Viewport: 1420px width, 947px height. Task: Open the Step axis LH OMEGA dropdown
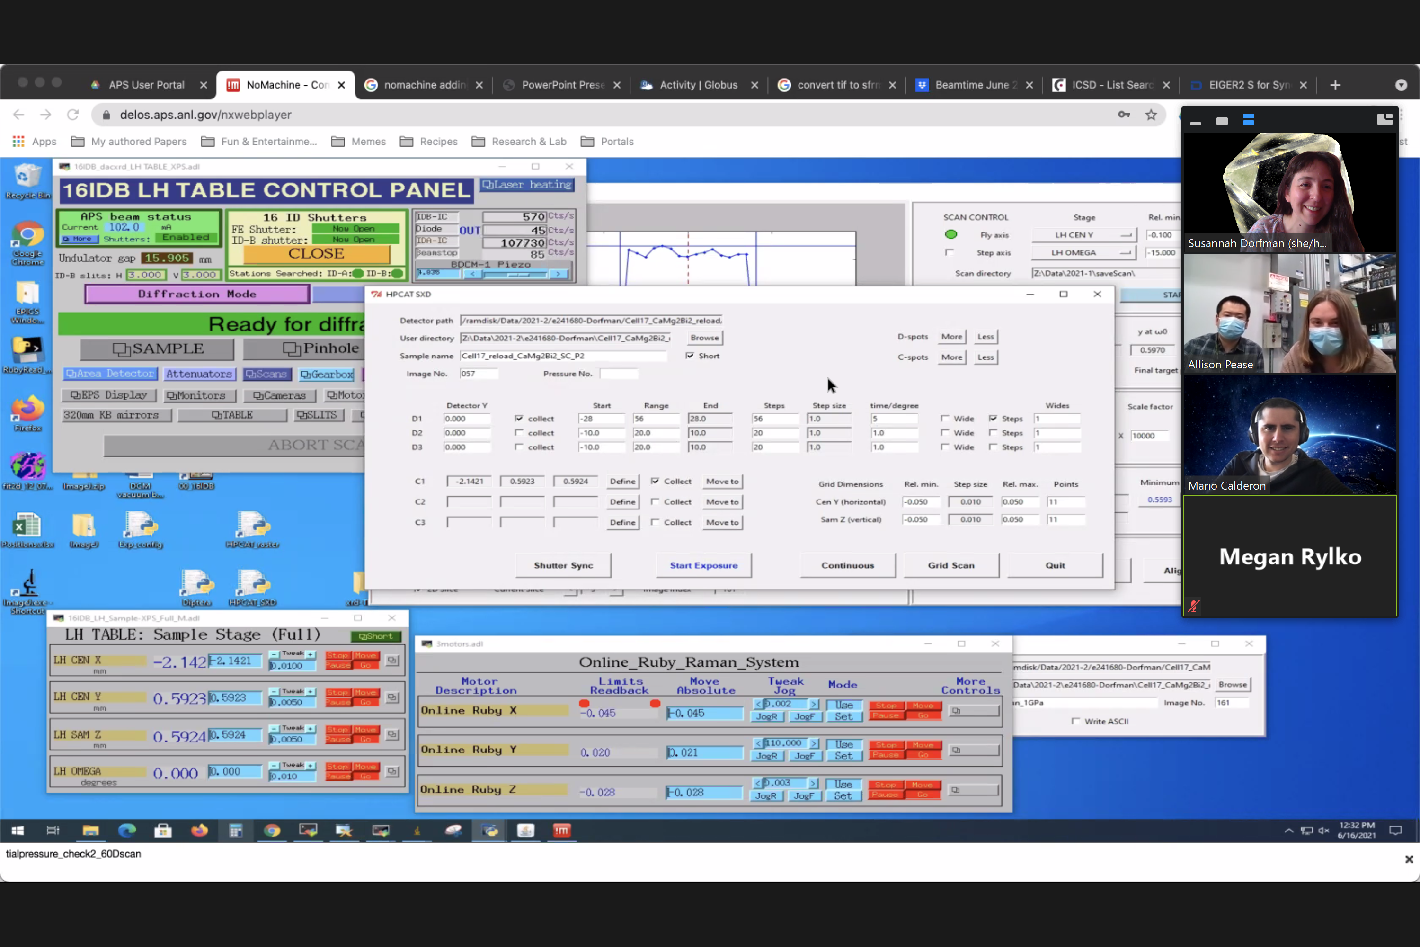[1084, 252]
